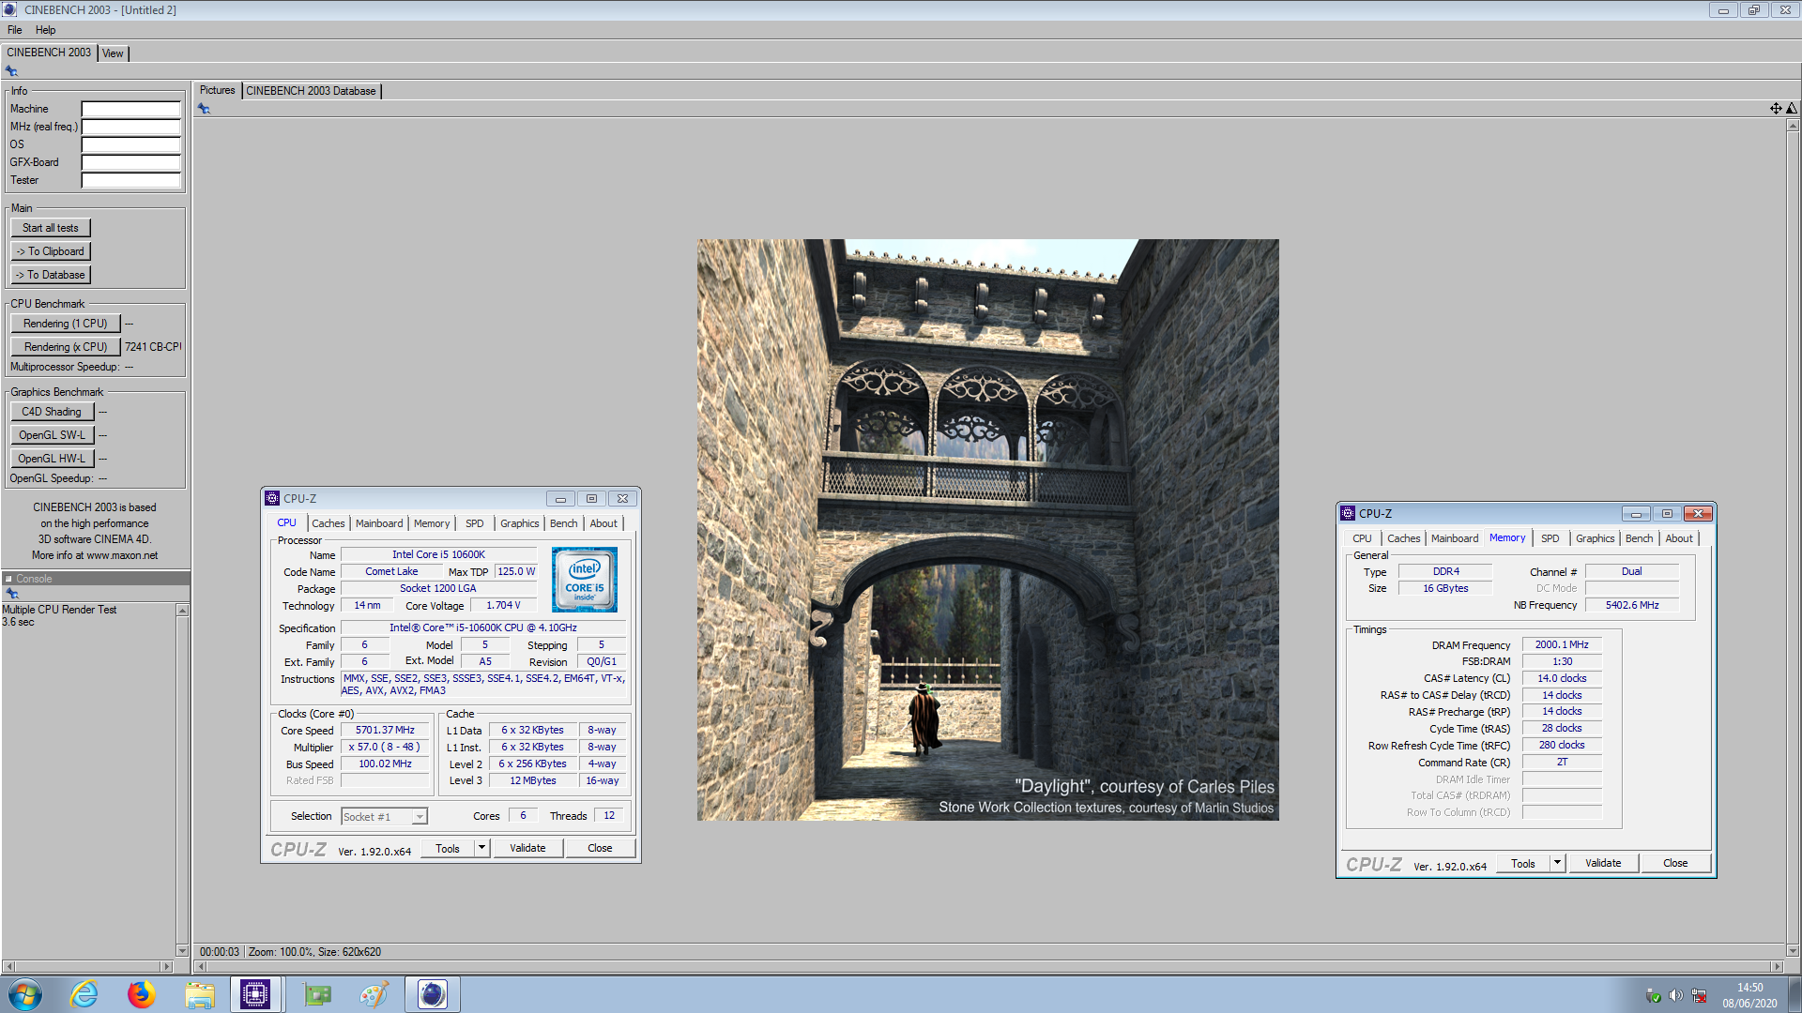Launch Internet Explorer from taskbar
1802x1013 pixels.
pos(84,994)
